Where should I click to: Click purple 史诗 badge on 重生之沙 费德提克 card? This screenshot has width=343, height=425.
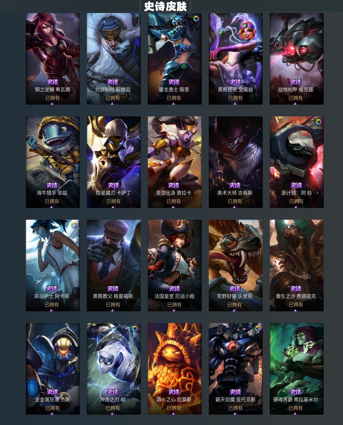[296, 288]
